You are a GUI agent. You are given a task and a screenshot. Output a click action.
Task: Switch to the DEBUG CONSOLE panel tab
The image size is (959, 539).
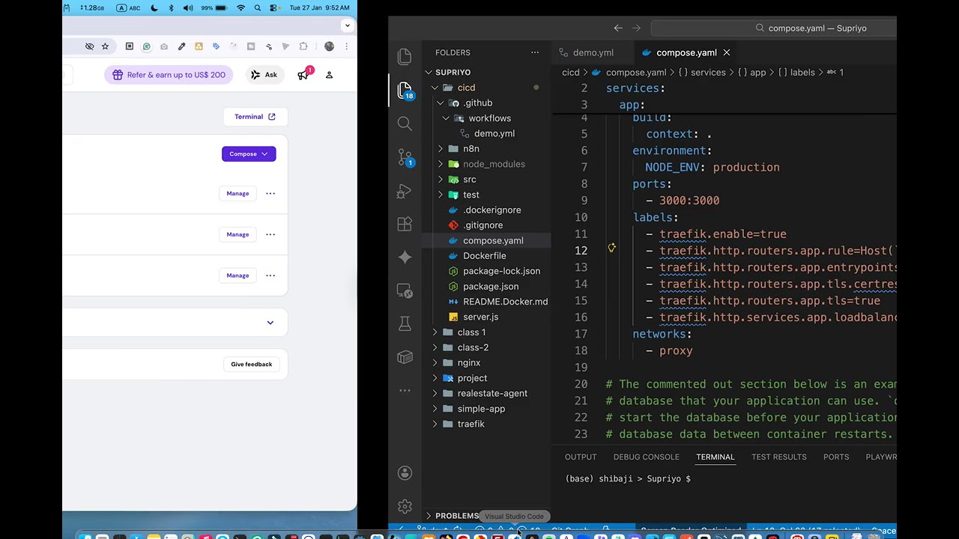[x=646, y=457]
